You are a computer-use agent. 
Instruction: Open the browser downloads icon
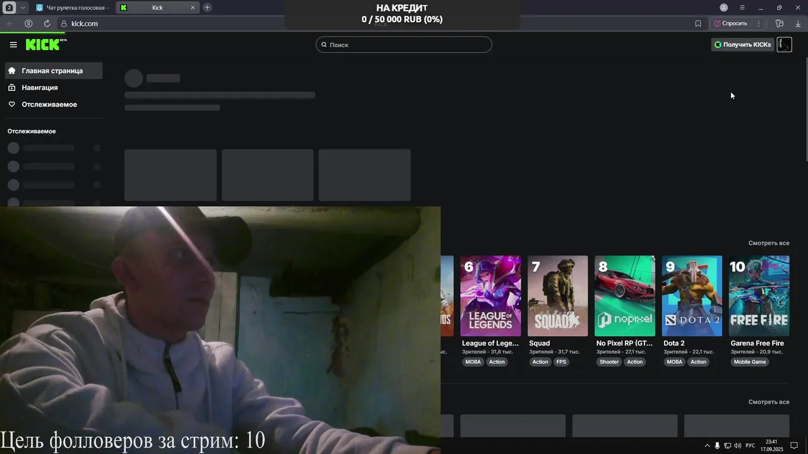798,23
